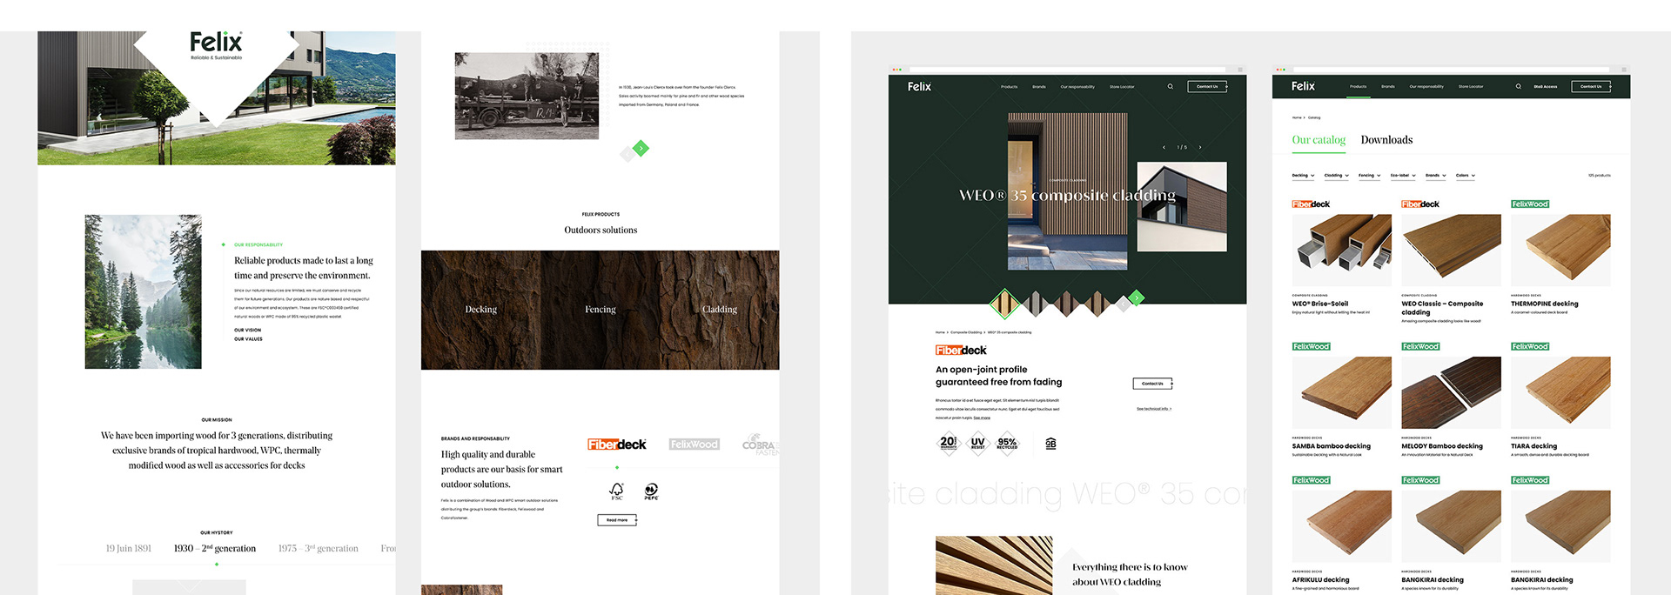Viewport: 1671px width, 595px height.
Task: Expand Cladding filter dropdown
Action: 1337,176
